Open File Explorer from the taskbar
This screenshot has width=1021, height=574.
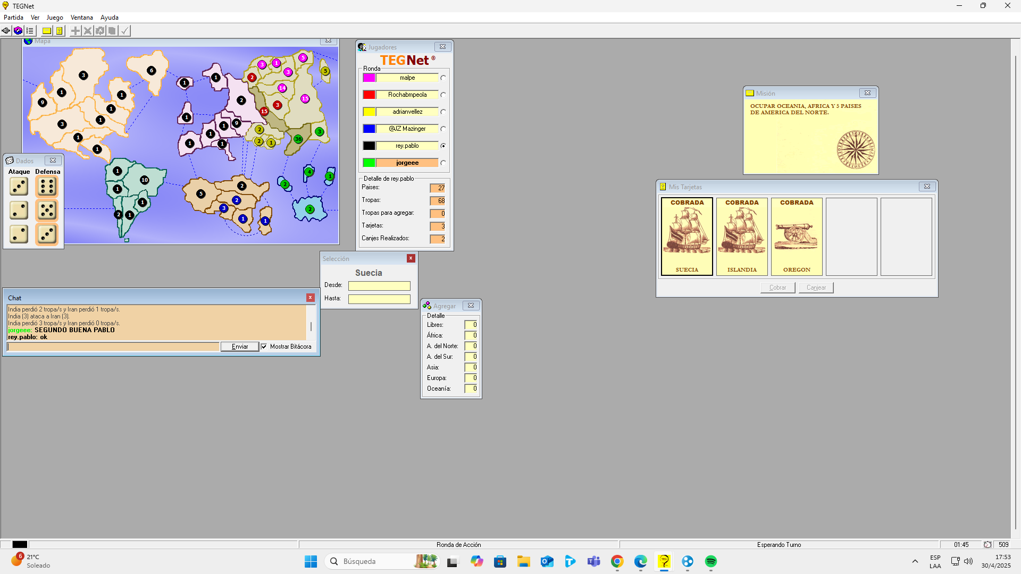523,561
